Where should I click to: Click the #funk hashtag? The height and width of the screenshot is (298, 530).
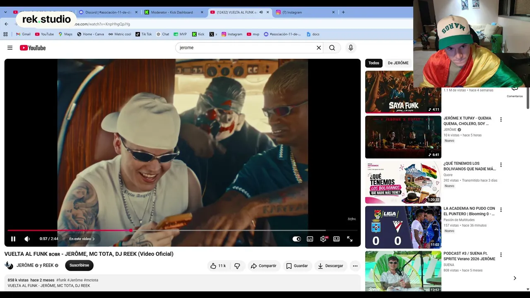(61, 280)
